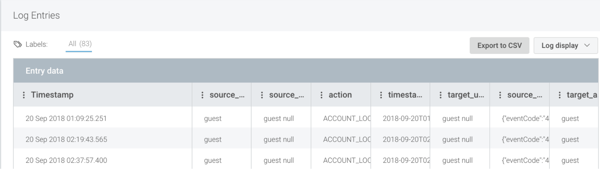This screenshot has height=174, width=600.
Task: Open Timestamp column options menu icon
Action: [x=24, y=95]
